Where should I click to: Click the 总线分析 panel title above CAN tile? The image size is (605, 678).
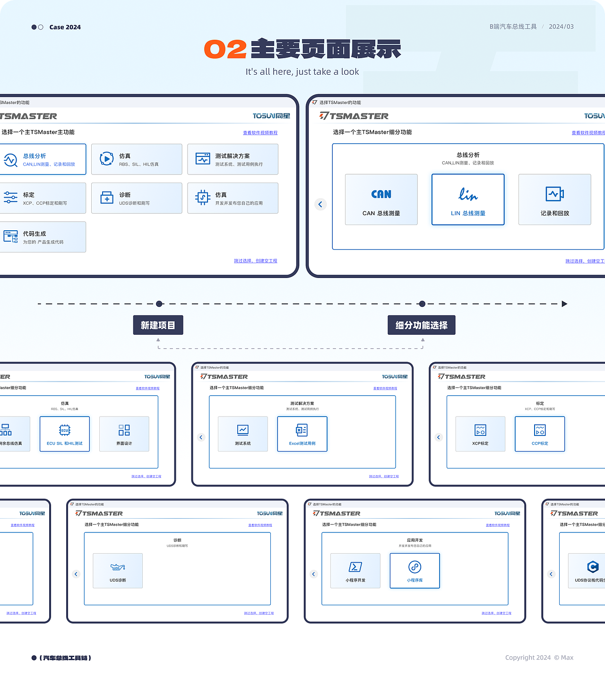(x=468, y=155)
